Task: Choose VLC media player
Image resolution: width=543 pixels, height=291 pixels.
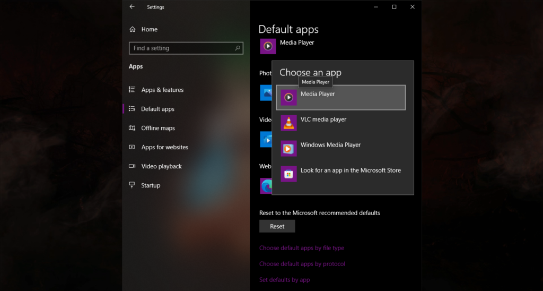Action: [341, 123]
